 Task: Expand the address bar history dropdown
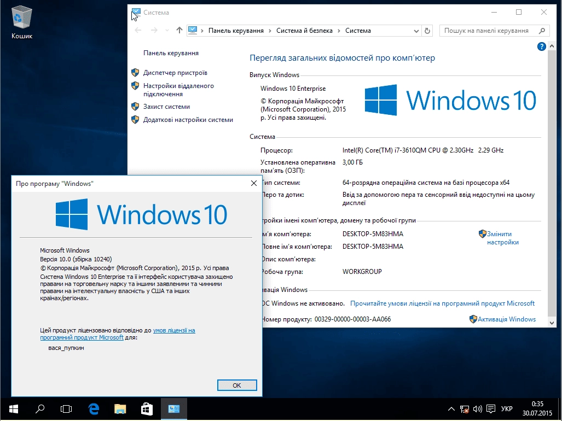click(x=416, y=31)
